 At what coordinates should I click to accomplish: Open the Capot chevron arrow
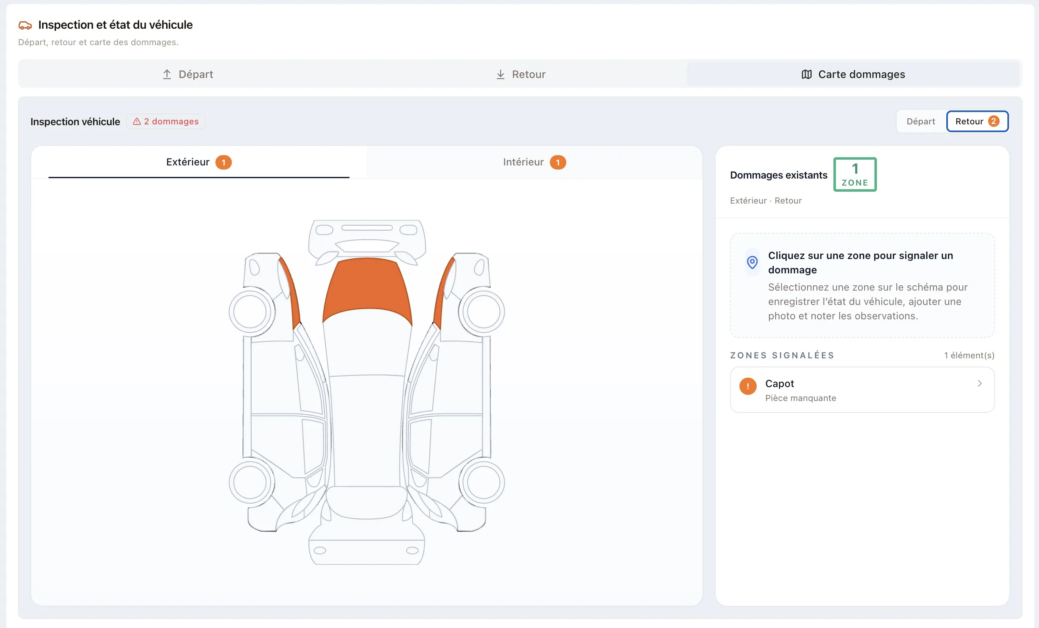tap(979, 383)
